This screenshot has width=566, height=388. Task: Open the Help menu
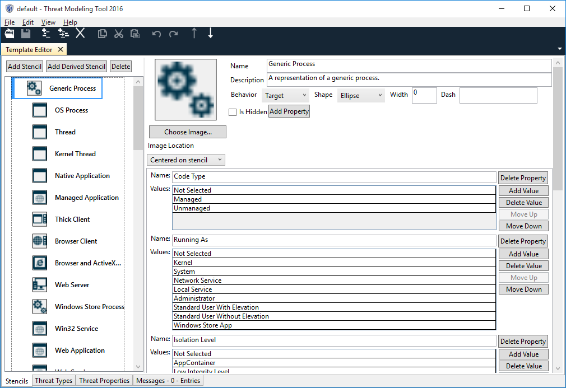click(70, 22)
